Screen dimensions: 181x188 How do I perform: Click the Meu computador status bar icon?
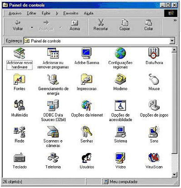[106, 182]
